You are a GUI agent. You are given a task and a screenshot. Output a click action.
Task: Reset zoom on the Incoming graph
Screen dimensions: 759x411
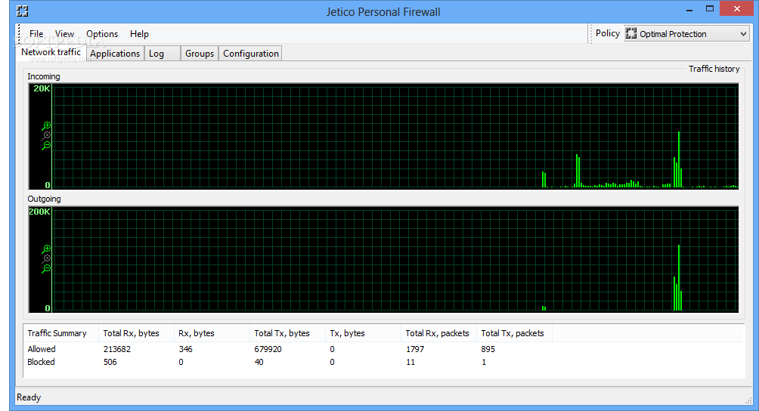[x=46, y=136]
